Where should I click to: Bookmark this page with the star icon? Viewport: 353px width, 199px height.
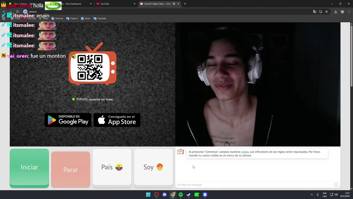(327, 12)
